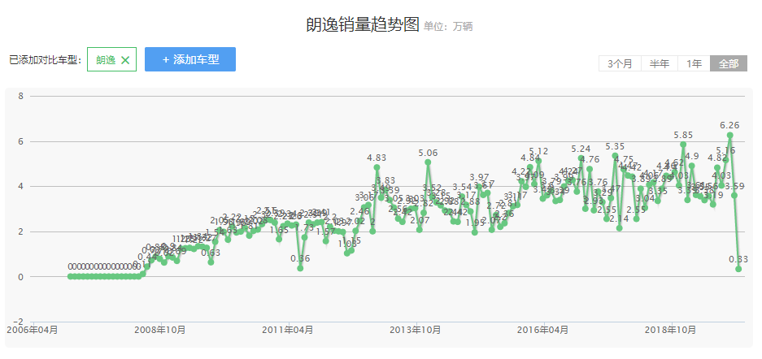This screenshot has width=762, height=359.
Task: Show the 1年 time range
Action: [x=694, y=64]
